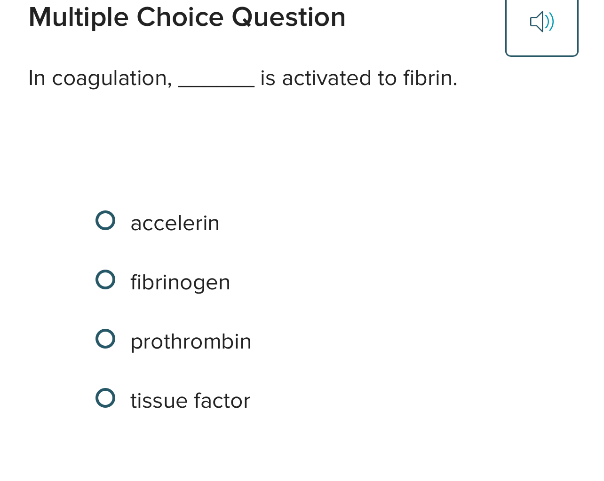Pick the prothrombin radio button

tap(105, 339)
